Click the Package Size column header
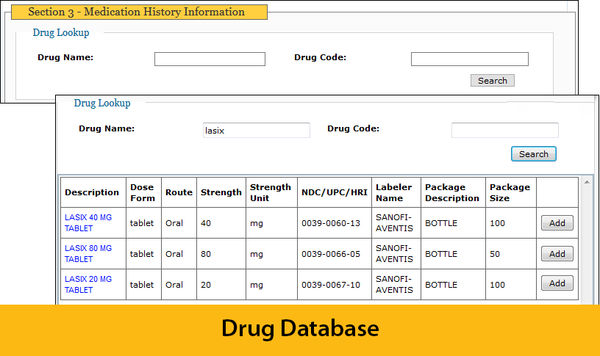The image size is (600, 356). point(510,192)
